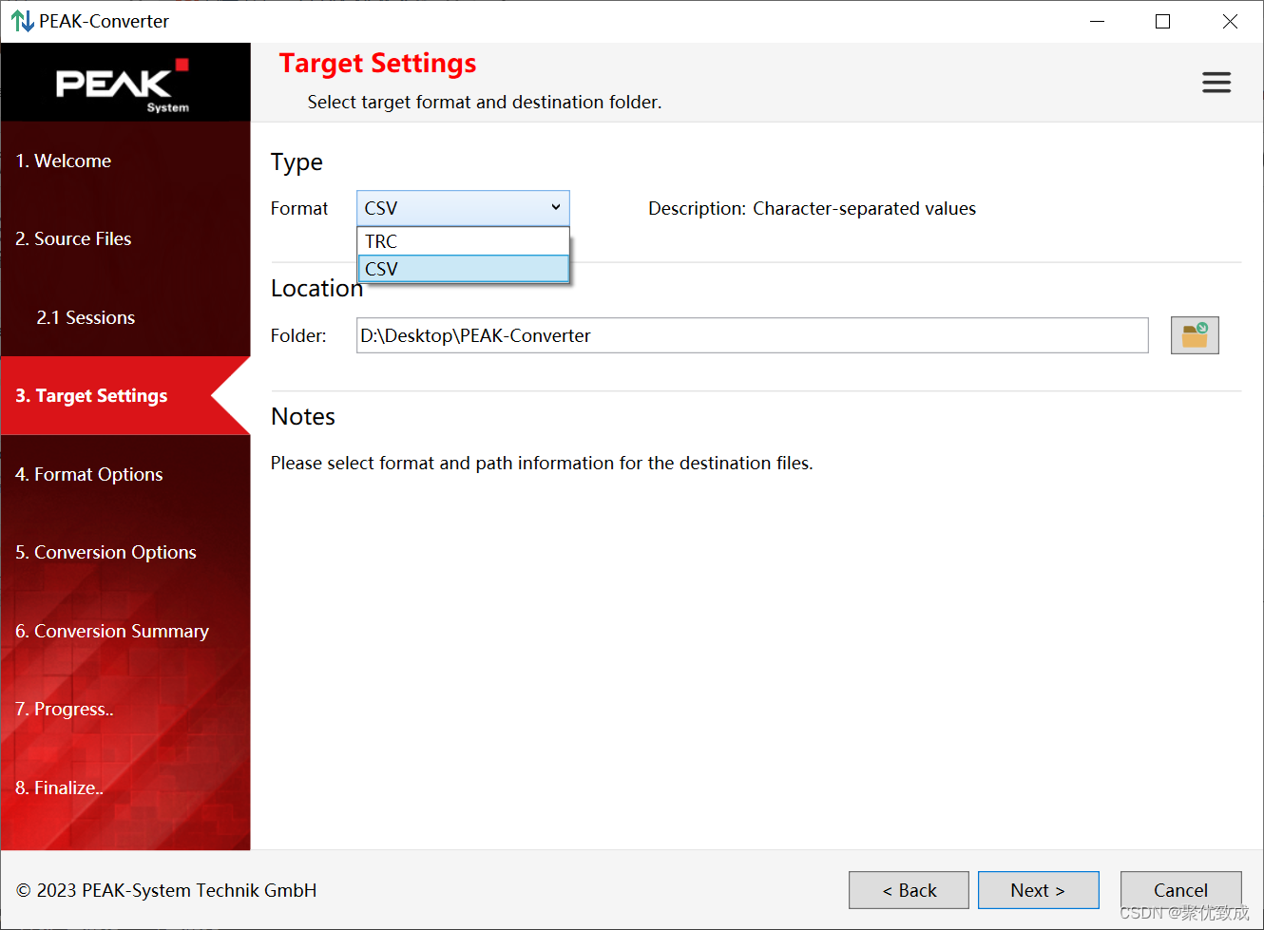This screenshot has height=930, width=1264.
Task: Choose CSV from the format list
Action: [x=463, y=269]
